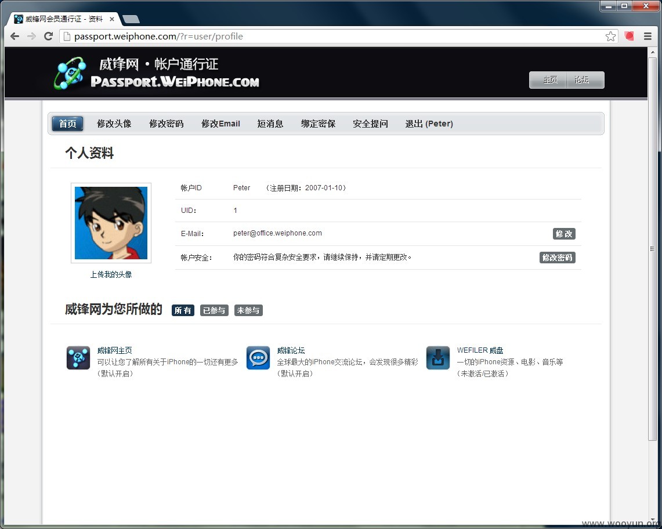This screenshot has width=662, height=529.
Task: Click the 注册日期 2007-01-10 text
Action: tap(306, 188)
